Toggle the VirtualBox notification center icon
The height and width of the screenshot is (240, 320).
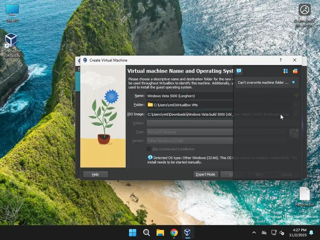[239, 71]
